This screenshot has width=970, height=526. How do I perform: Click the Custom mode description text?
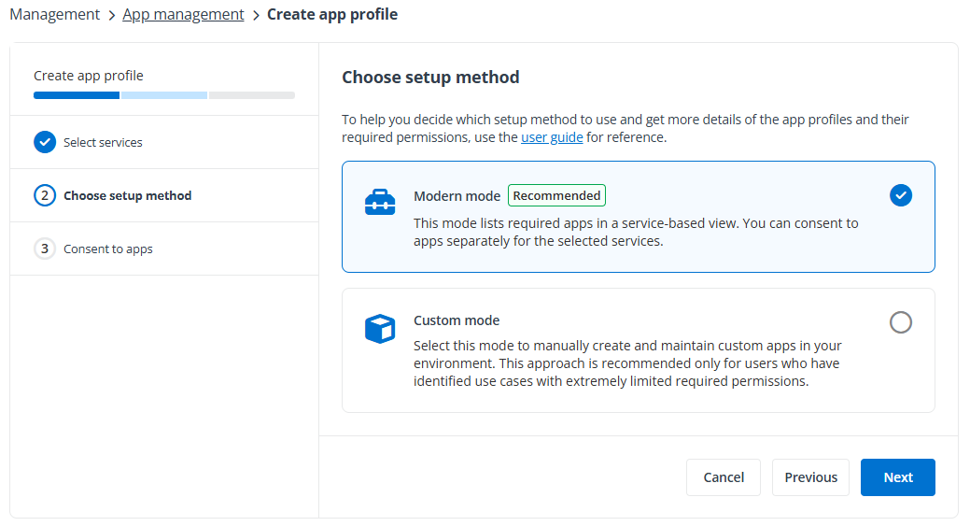click(627, 363)
